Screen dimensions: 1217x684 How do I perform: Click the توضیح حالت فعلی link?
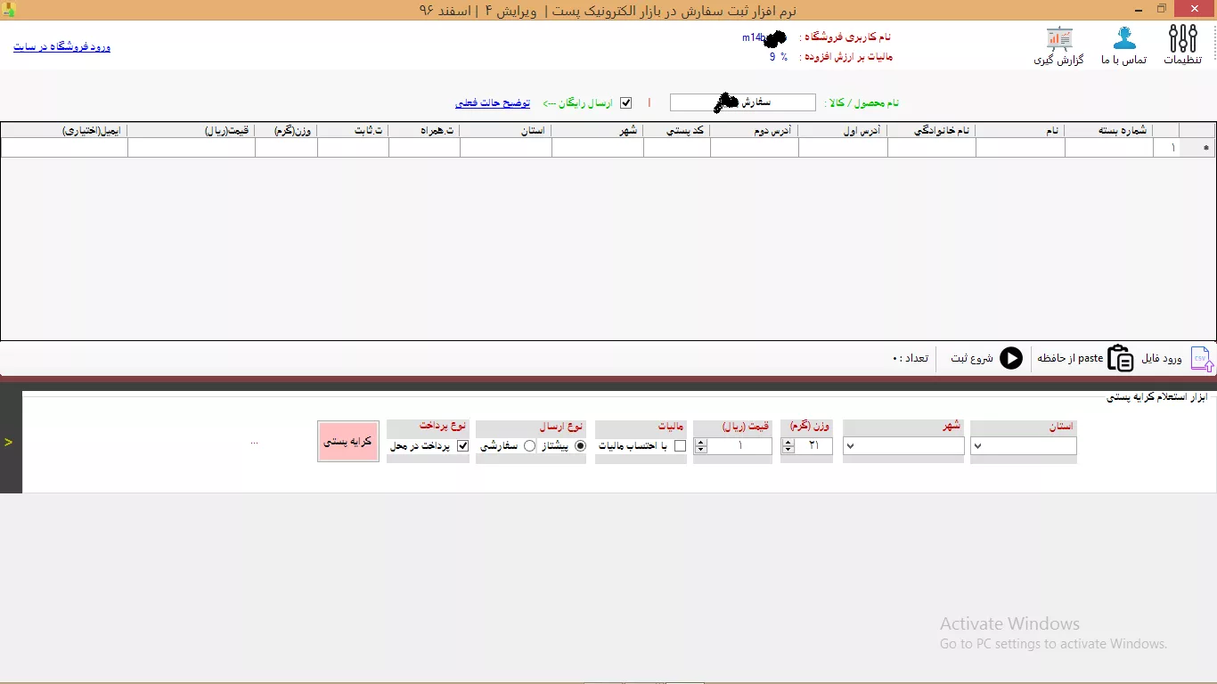tap(492, 103)
